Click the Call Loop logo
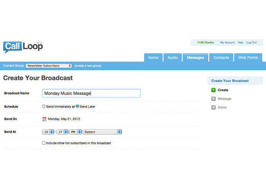Screen dimensions: 266x189 (x=23, y=47)
